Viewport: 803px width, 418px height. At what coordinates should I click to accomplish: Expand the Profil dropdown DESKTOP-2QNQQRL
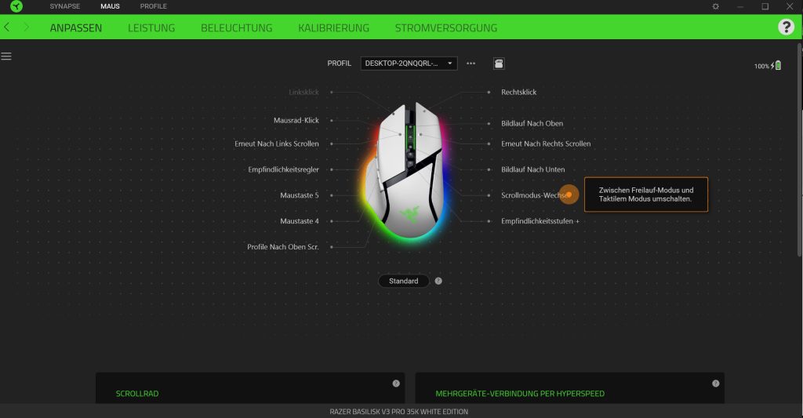tap(409, 64)
